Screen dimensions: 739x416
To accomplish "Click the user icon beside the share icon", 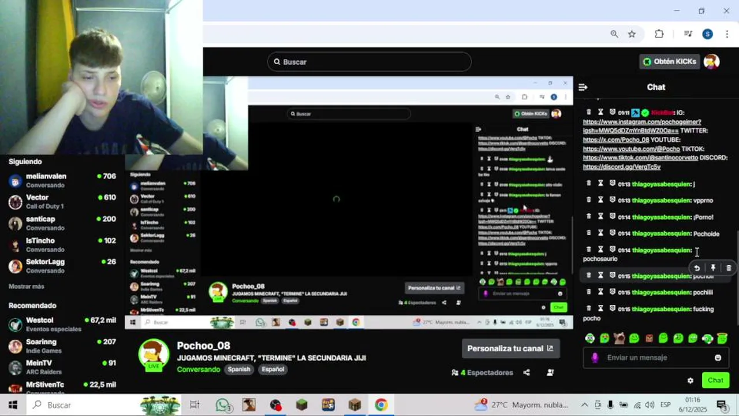I will [x=550, y=373].
